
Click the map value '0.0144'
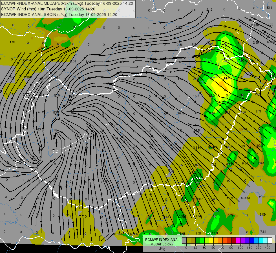tap(118, 234)
